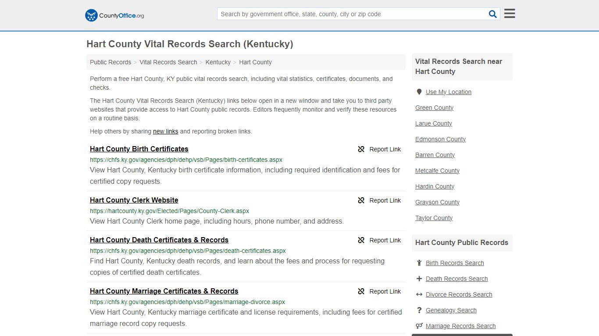Click the Marriage Records gender icon
599x336 pixels.
419,326
